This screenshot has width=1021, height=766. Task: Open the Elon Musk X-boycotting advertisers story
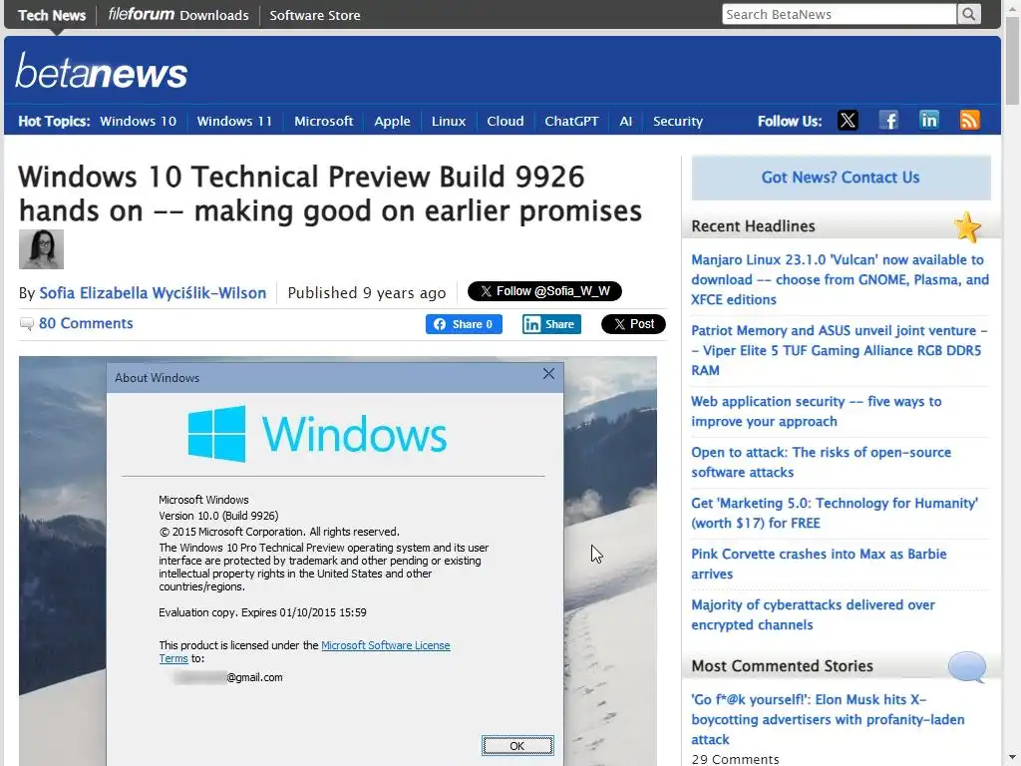tap(829, 719)
